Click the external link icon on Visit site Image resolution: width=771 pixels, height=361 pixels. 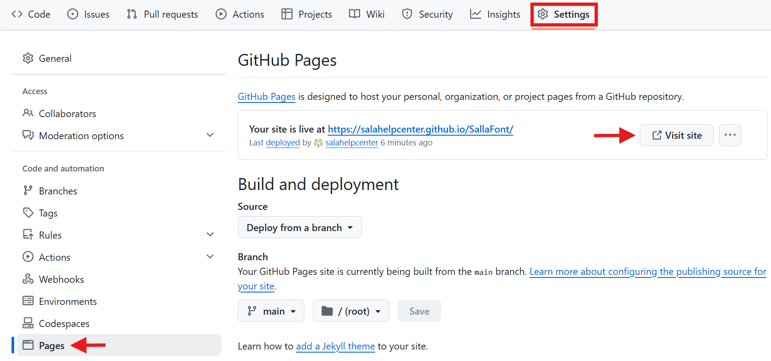pos(657,135)
